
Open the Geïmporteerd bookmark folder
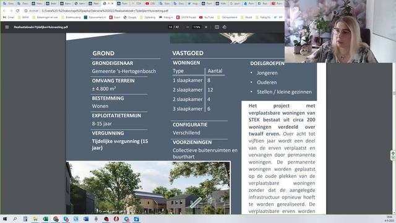227,17
